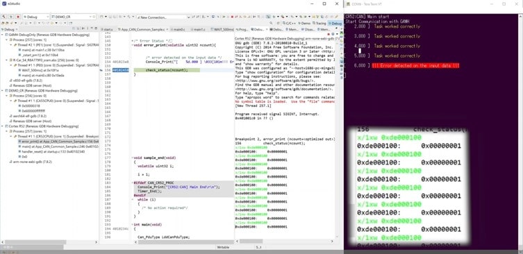Select the Debug perspective button

(335, 24)
